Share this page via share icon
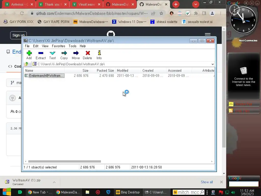The image size is (261, 196). click(153, 13)
